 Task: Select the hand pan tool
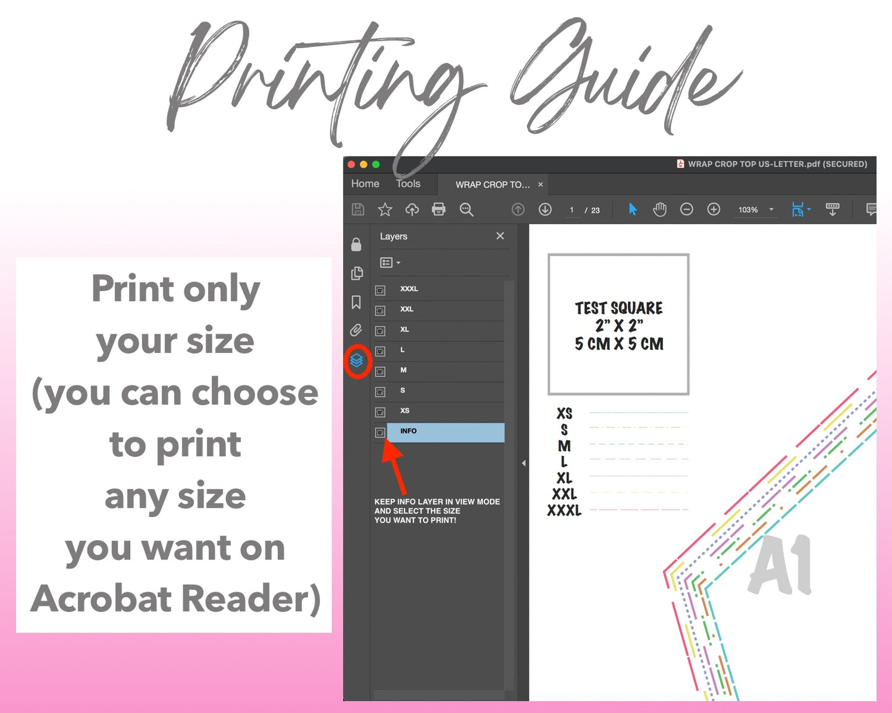point(660,210)
